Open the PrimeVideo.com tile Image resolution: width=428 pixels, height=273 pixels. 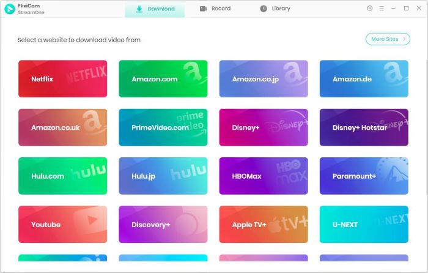163,127
